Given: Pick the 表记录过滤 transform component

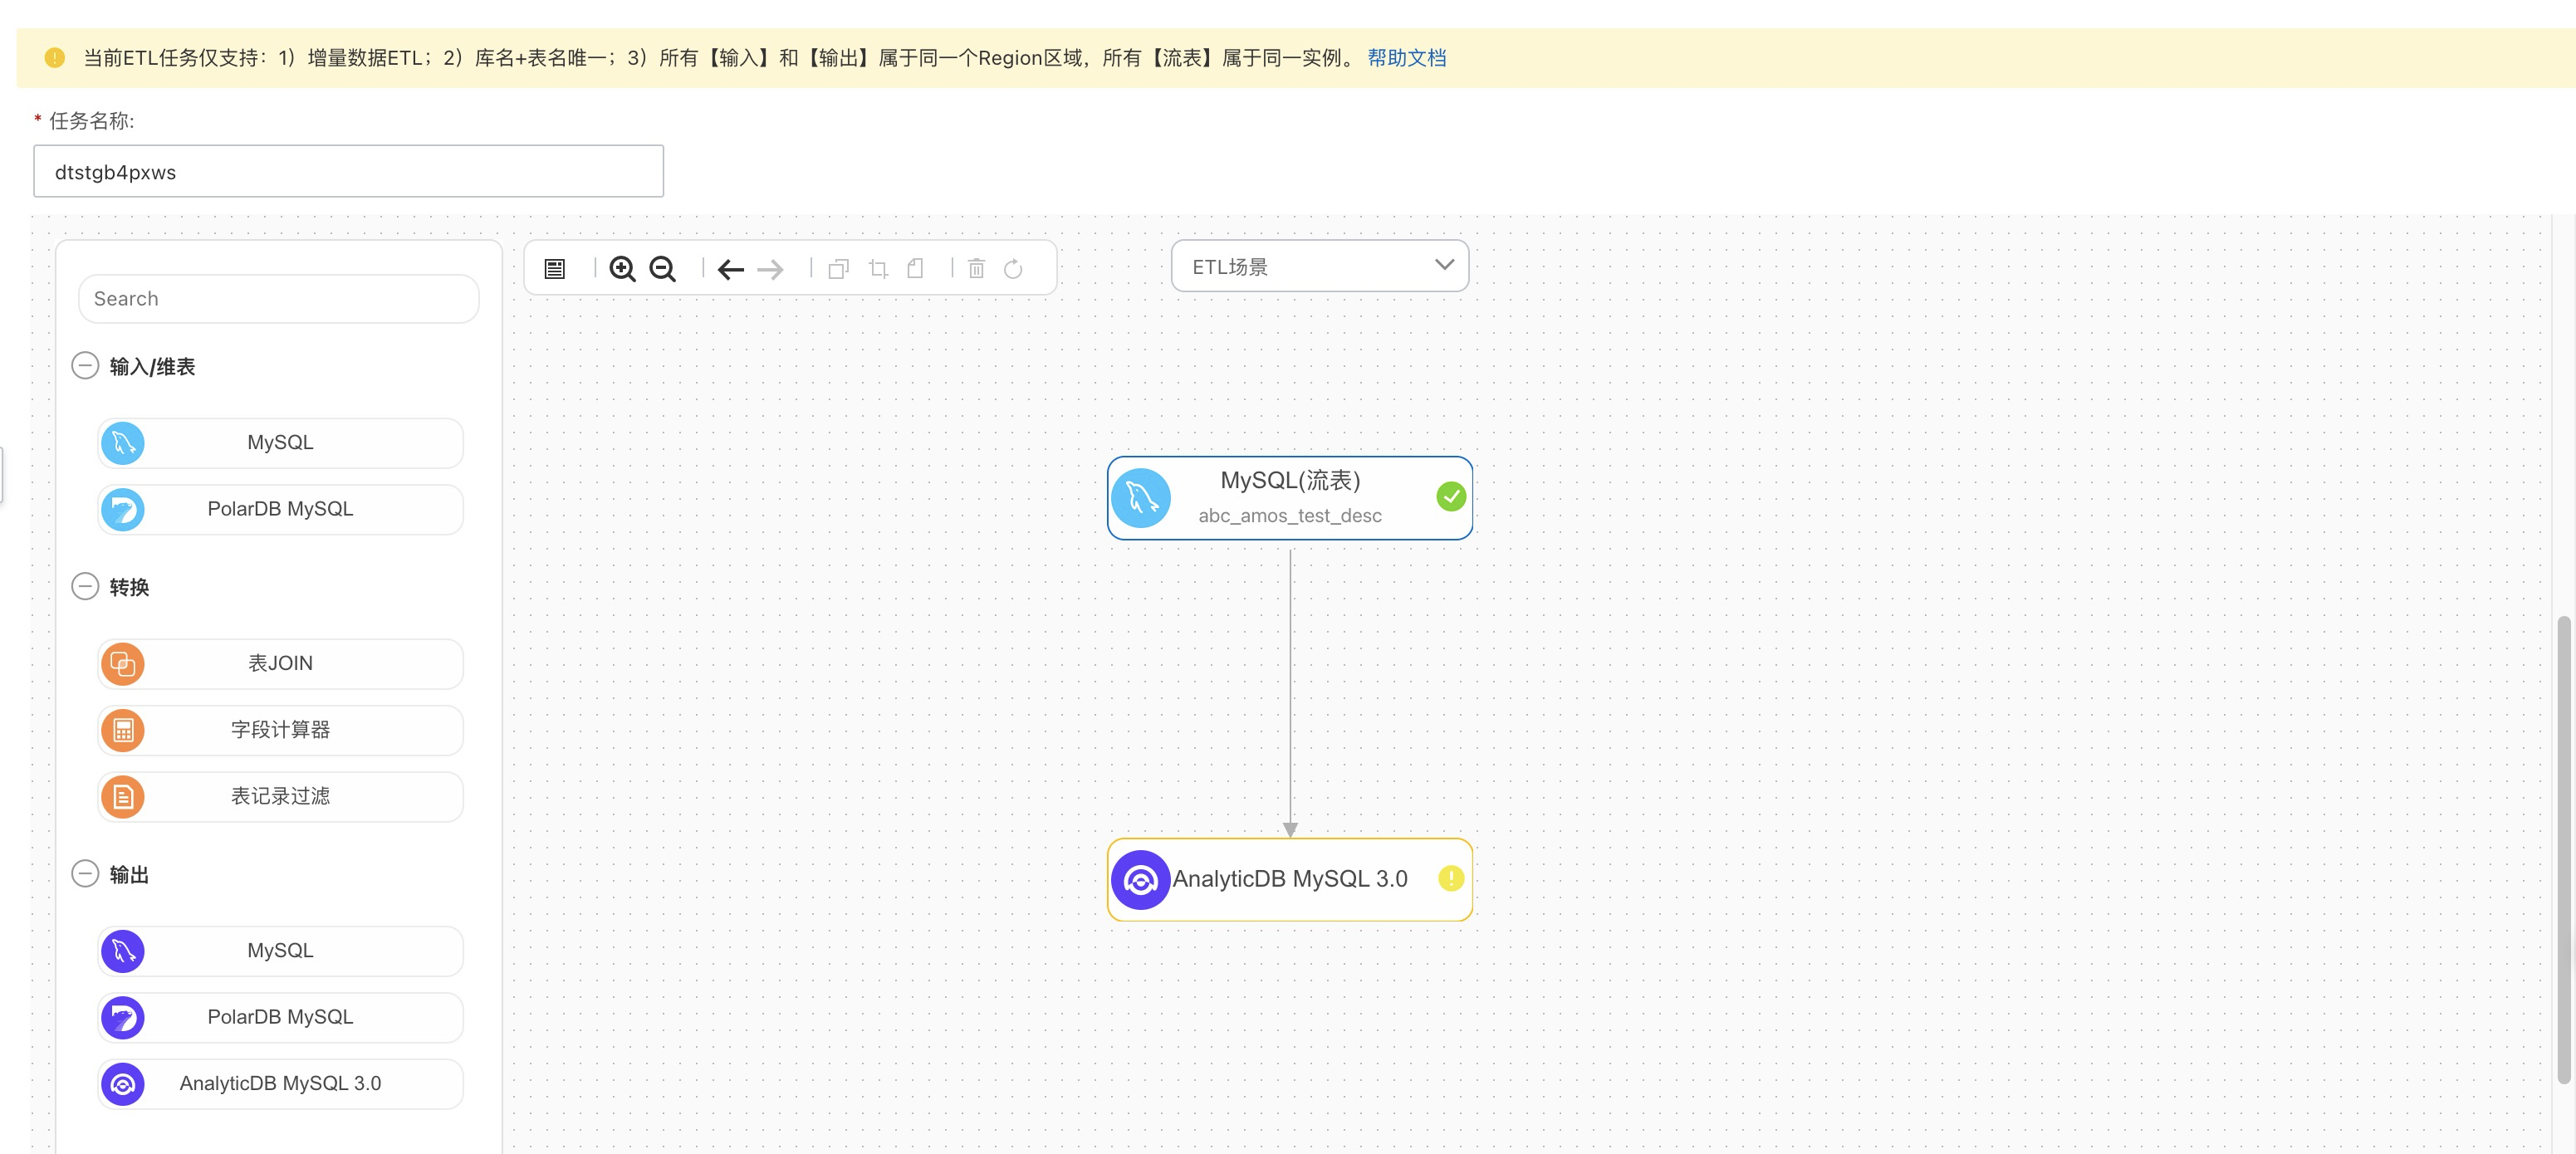Looking at the screenshot, I should tap(280, 796).
